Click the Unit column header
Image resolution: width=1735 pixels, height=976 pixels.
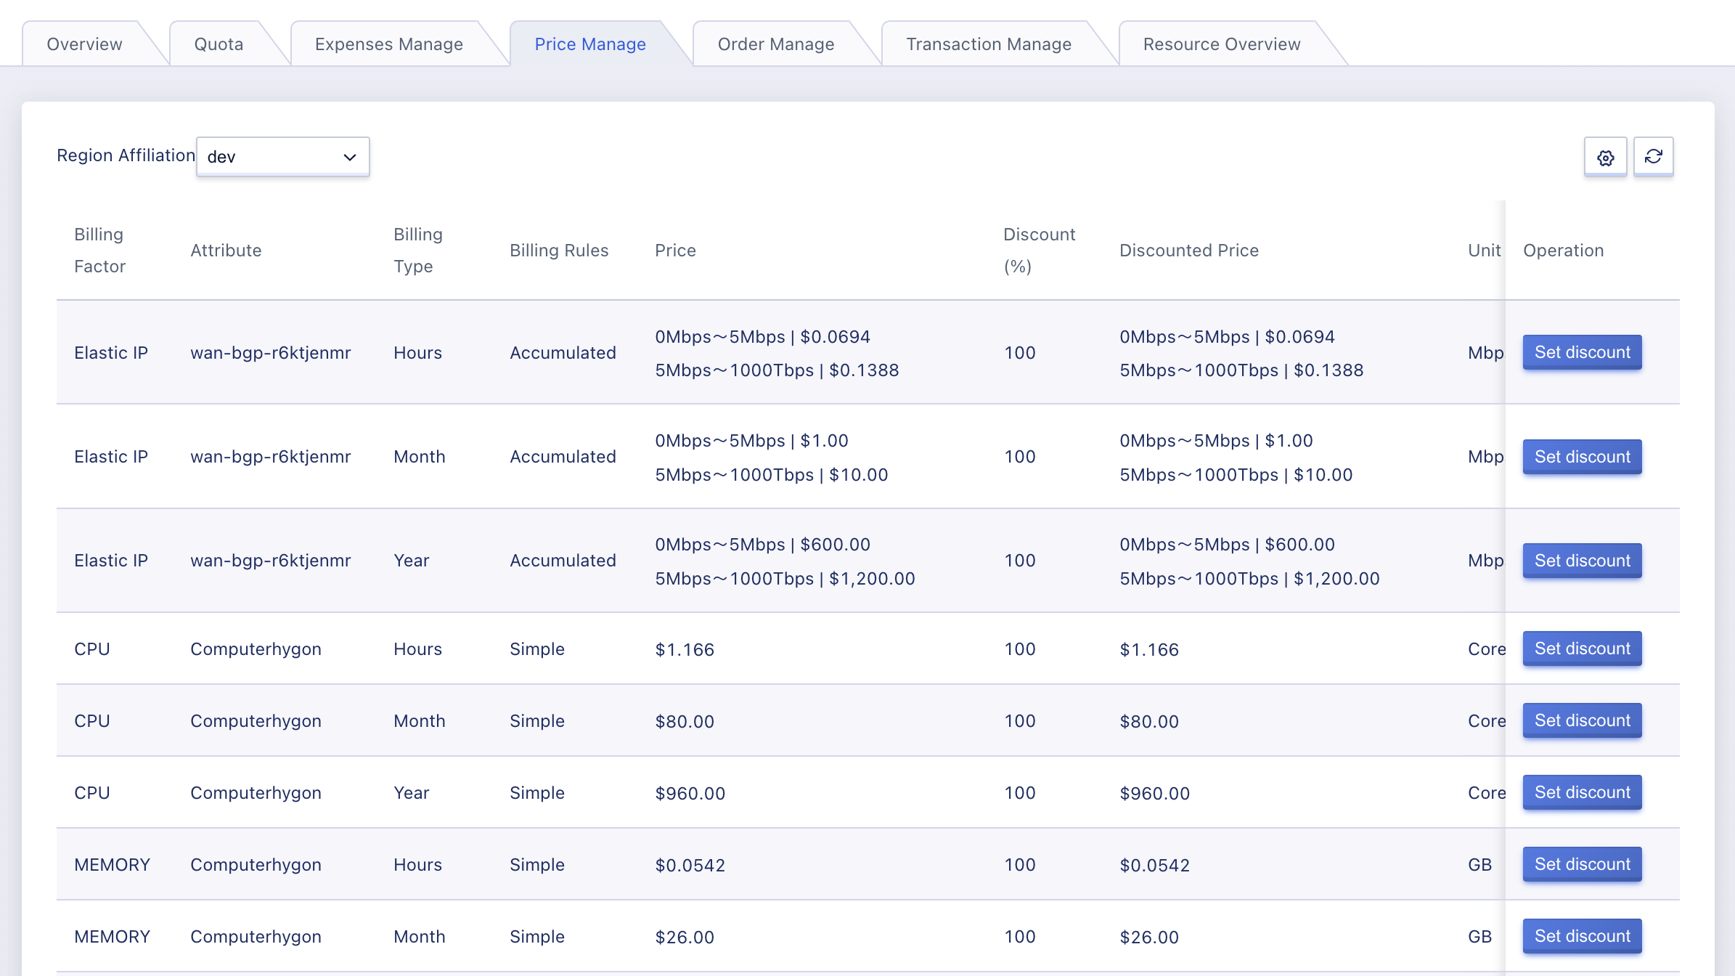pos(1484,251)
